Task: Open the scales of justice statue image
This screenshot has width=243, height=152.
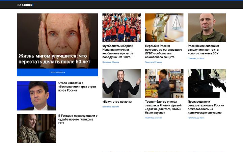Action: (164, 28)
